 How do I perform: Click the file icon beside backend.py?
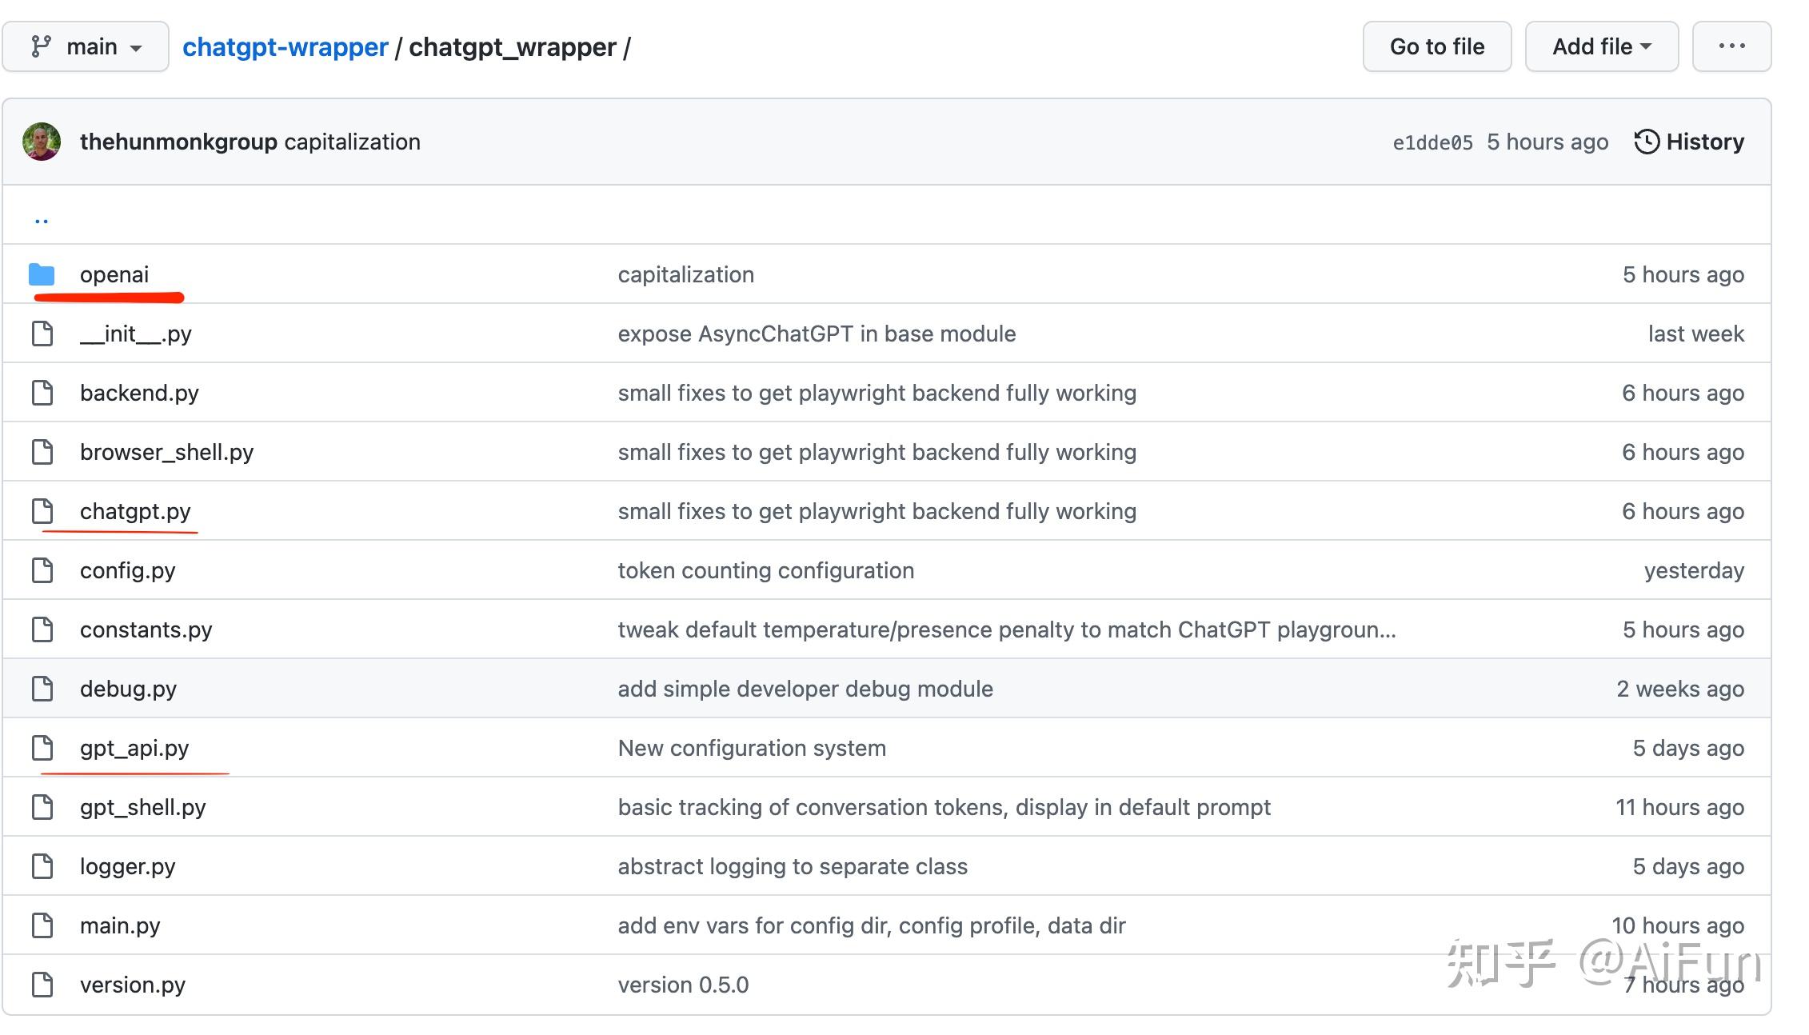42,393
